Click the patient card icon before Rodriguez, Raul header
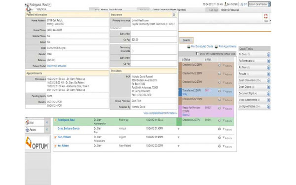296x185 pixels. click(27, 5)
